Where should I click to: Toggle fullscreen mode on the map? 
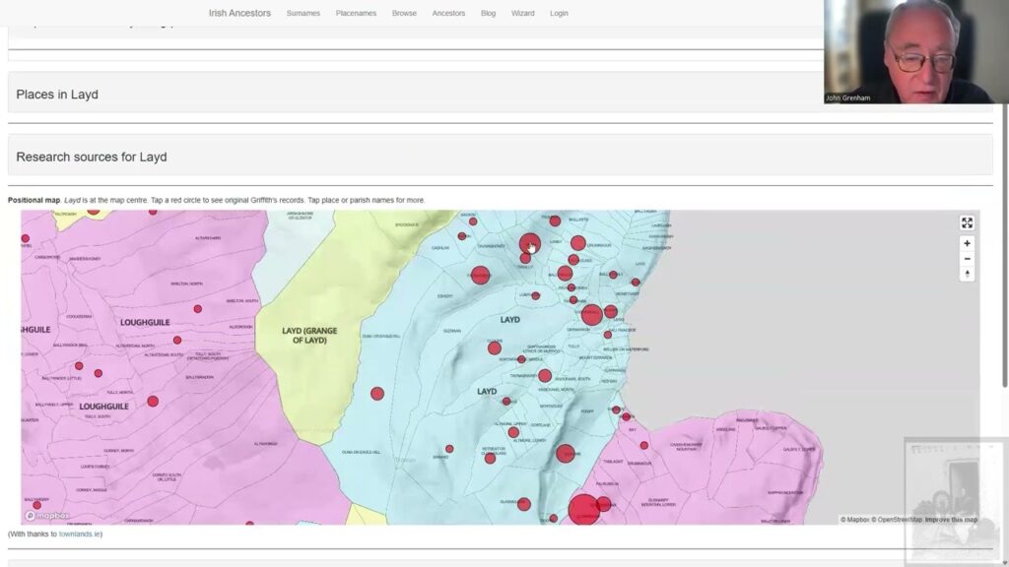pyautogui.click(x=967, y=223)
